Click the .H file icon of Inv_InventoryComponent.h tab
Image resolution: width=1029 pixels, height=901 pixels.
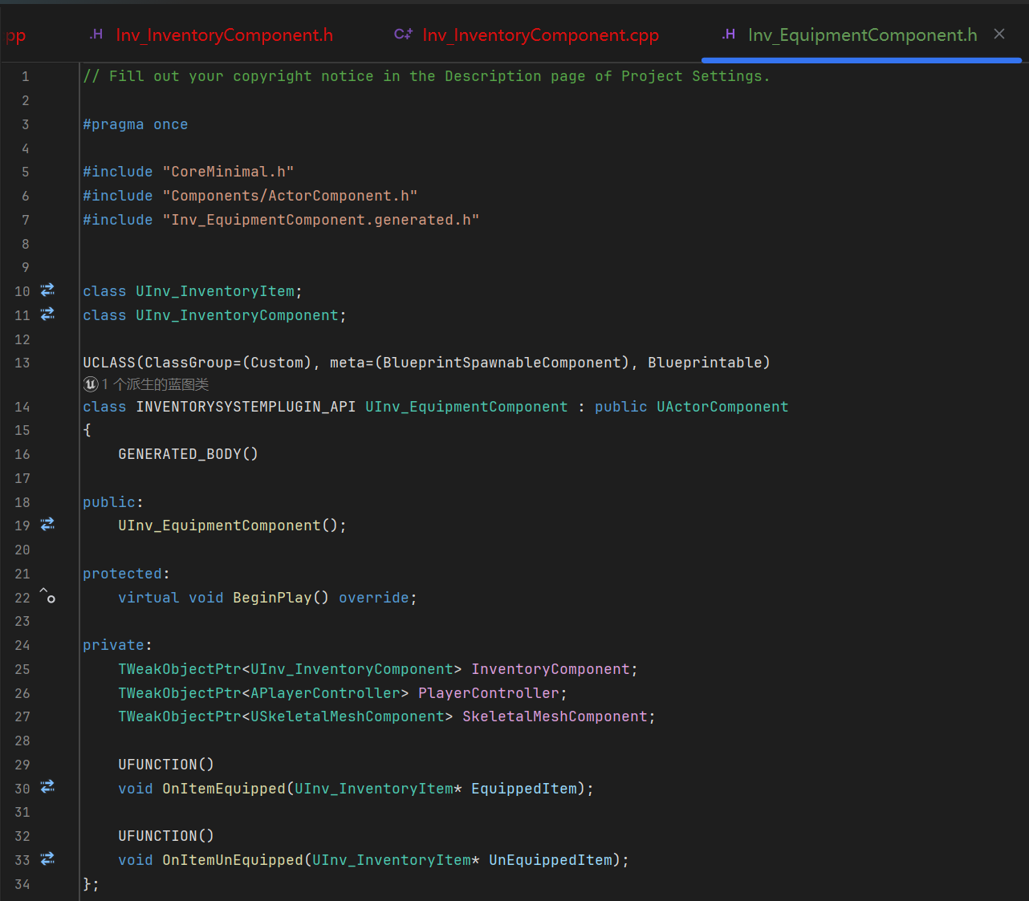tap(96, 34)
